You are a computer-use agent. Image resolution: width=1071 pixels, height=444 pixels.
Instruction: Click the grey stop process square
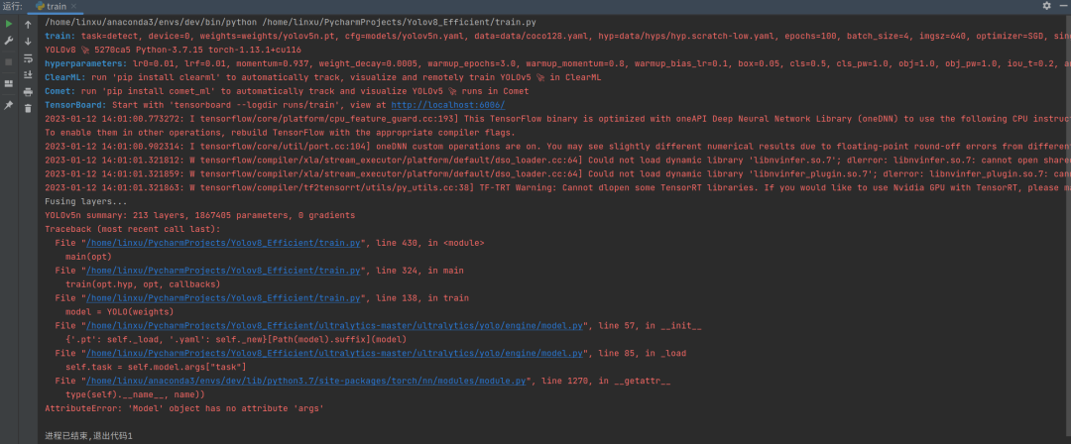(x=9, y=61)
